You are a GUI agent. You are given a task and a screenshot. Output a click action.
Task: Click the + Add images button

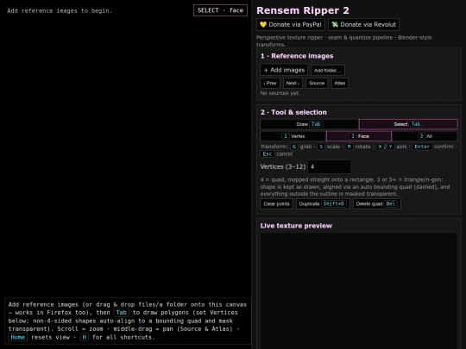pyautogui.click(x=284, y=70)
